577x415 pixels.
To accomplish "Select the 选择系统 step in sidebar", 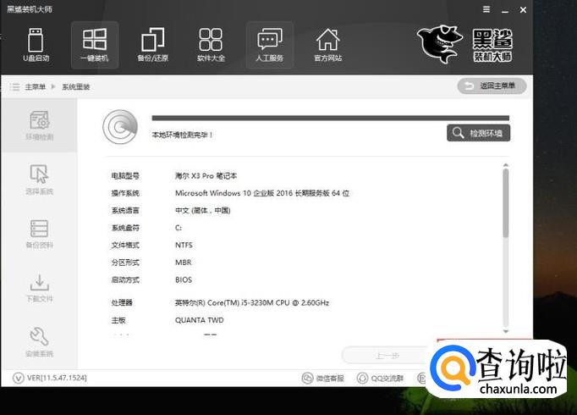I will click(39, 180).
